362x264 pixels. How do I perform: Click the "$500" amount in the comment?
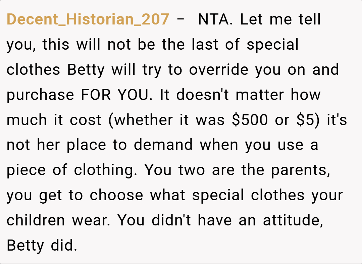250,120
